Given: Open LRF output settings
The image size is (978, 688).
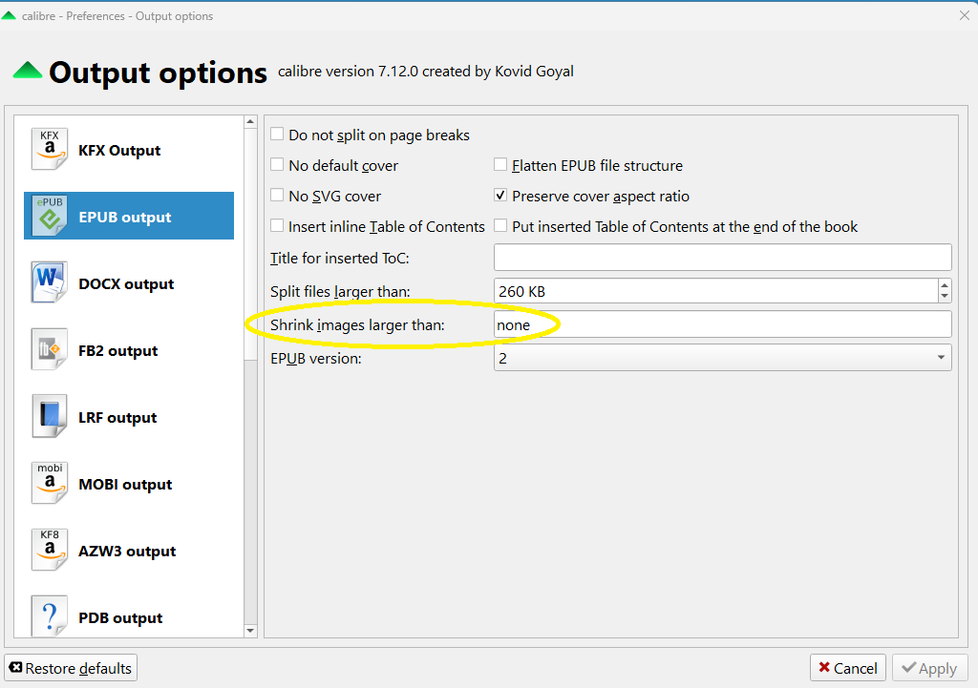Looking at the screenshot, I should [129, 416].
